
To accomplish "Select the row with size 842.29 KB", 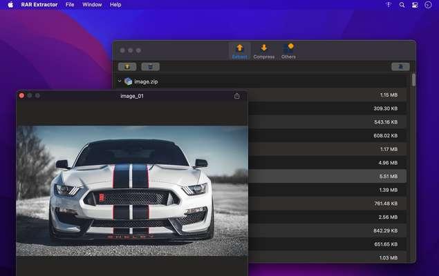I will click(327, 230).
